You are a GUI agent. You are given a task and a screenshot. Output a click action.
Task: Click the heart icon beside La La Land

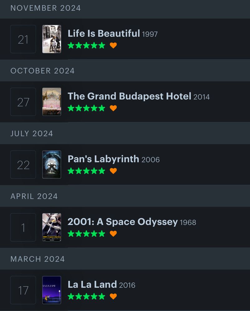click(x=114, y=296)
